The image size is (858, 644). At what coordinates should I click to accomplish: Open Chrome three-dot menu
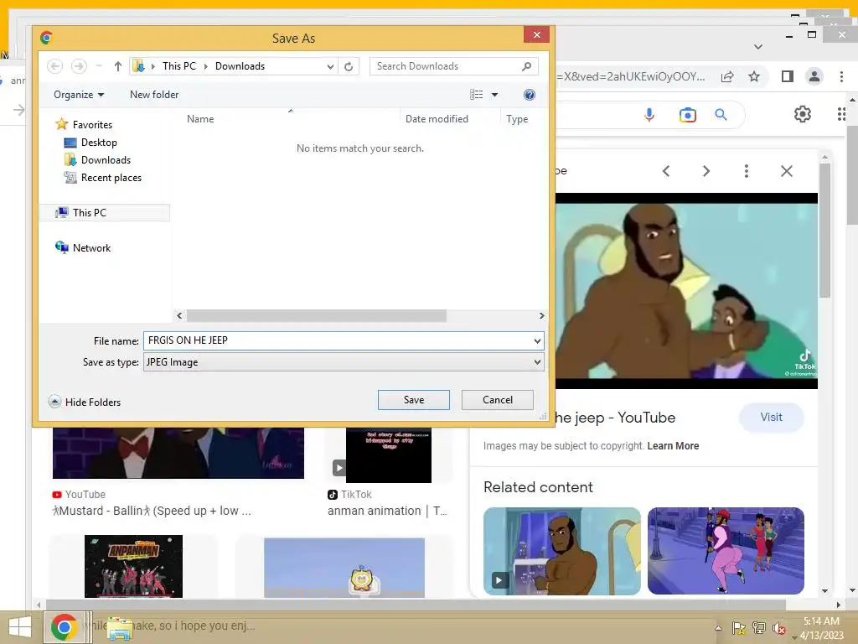841,76
